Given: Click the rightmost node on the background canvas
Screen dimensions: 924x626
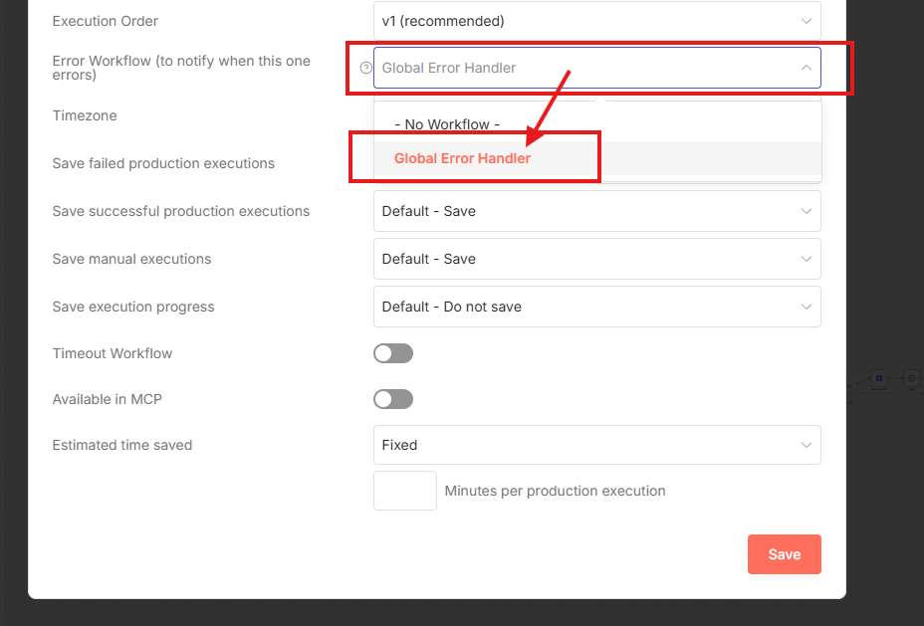Looking at the screenshot, I should (x=911, y=379).
